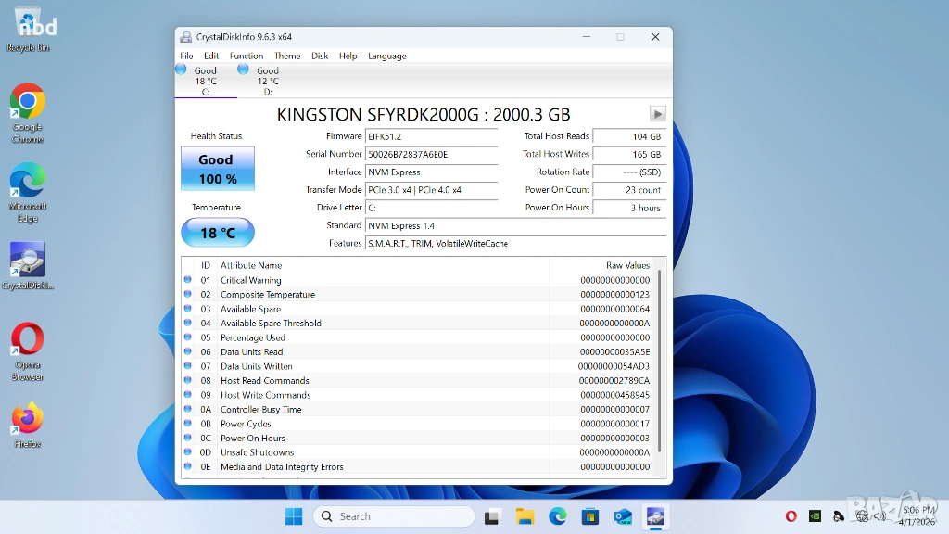This screenshot has width=949, height=534.
Task: Open File Explorer from the taskbar
Action: coord(525,516)
